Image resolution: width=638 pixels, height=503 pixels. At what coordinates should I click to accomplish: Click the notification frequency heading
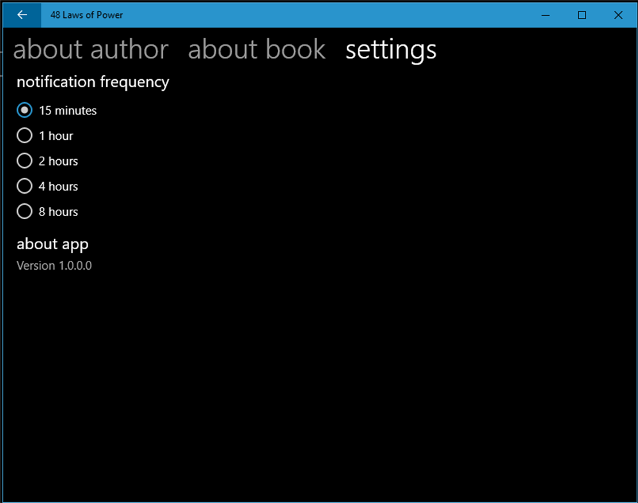click(x=92, y=82)
